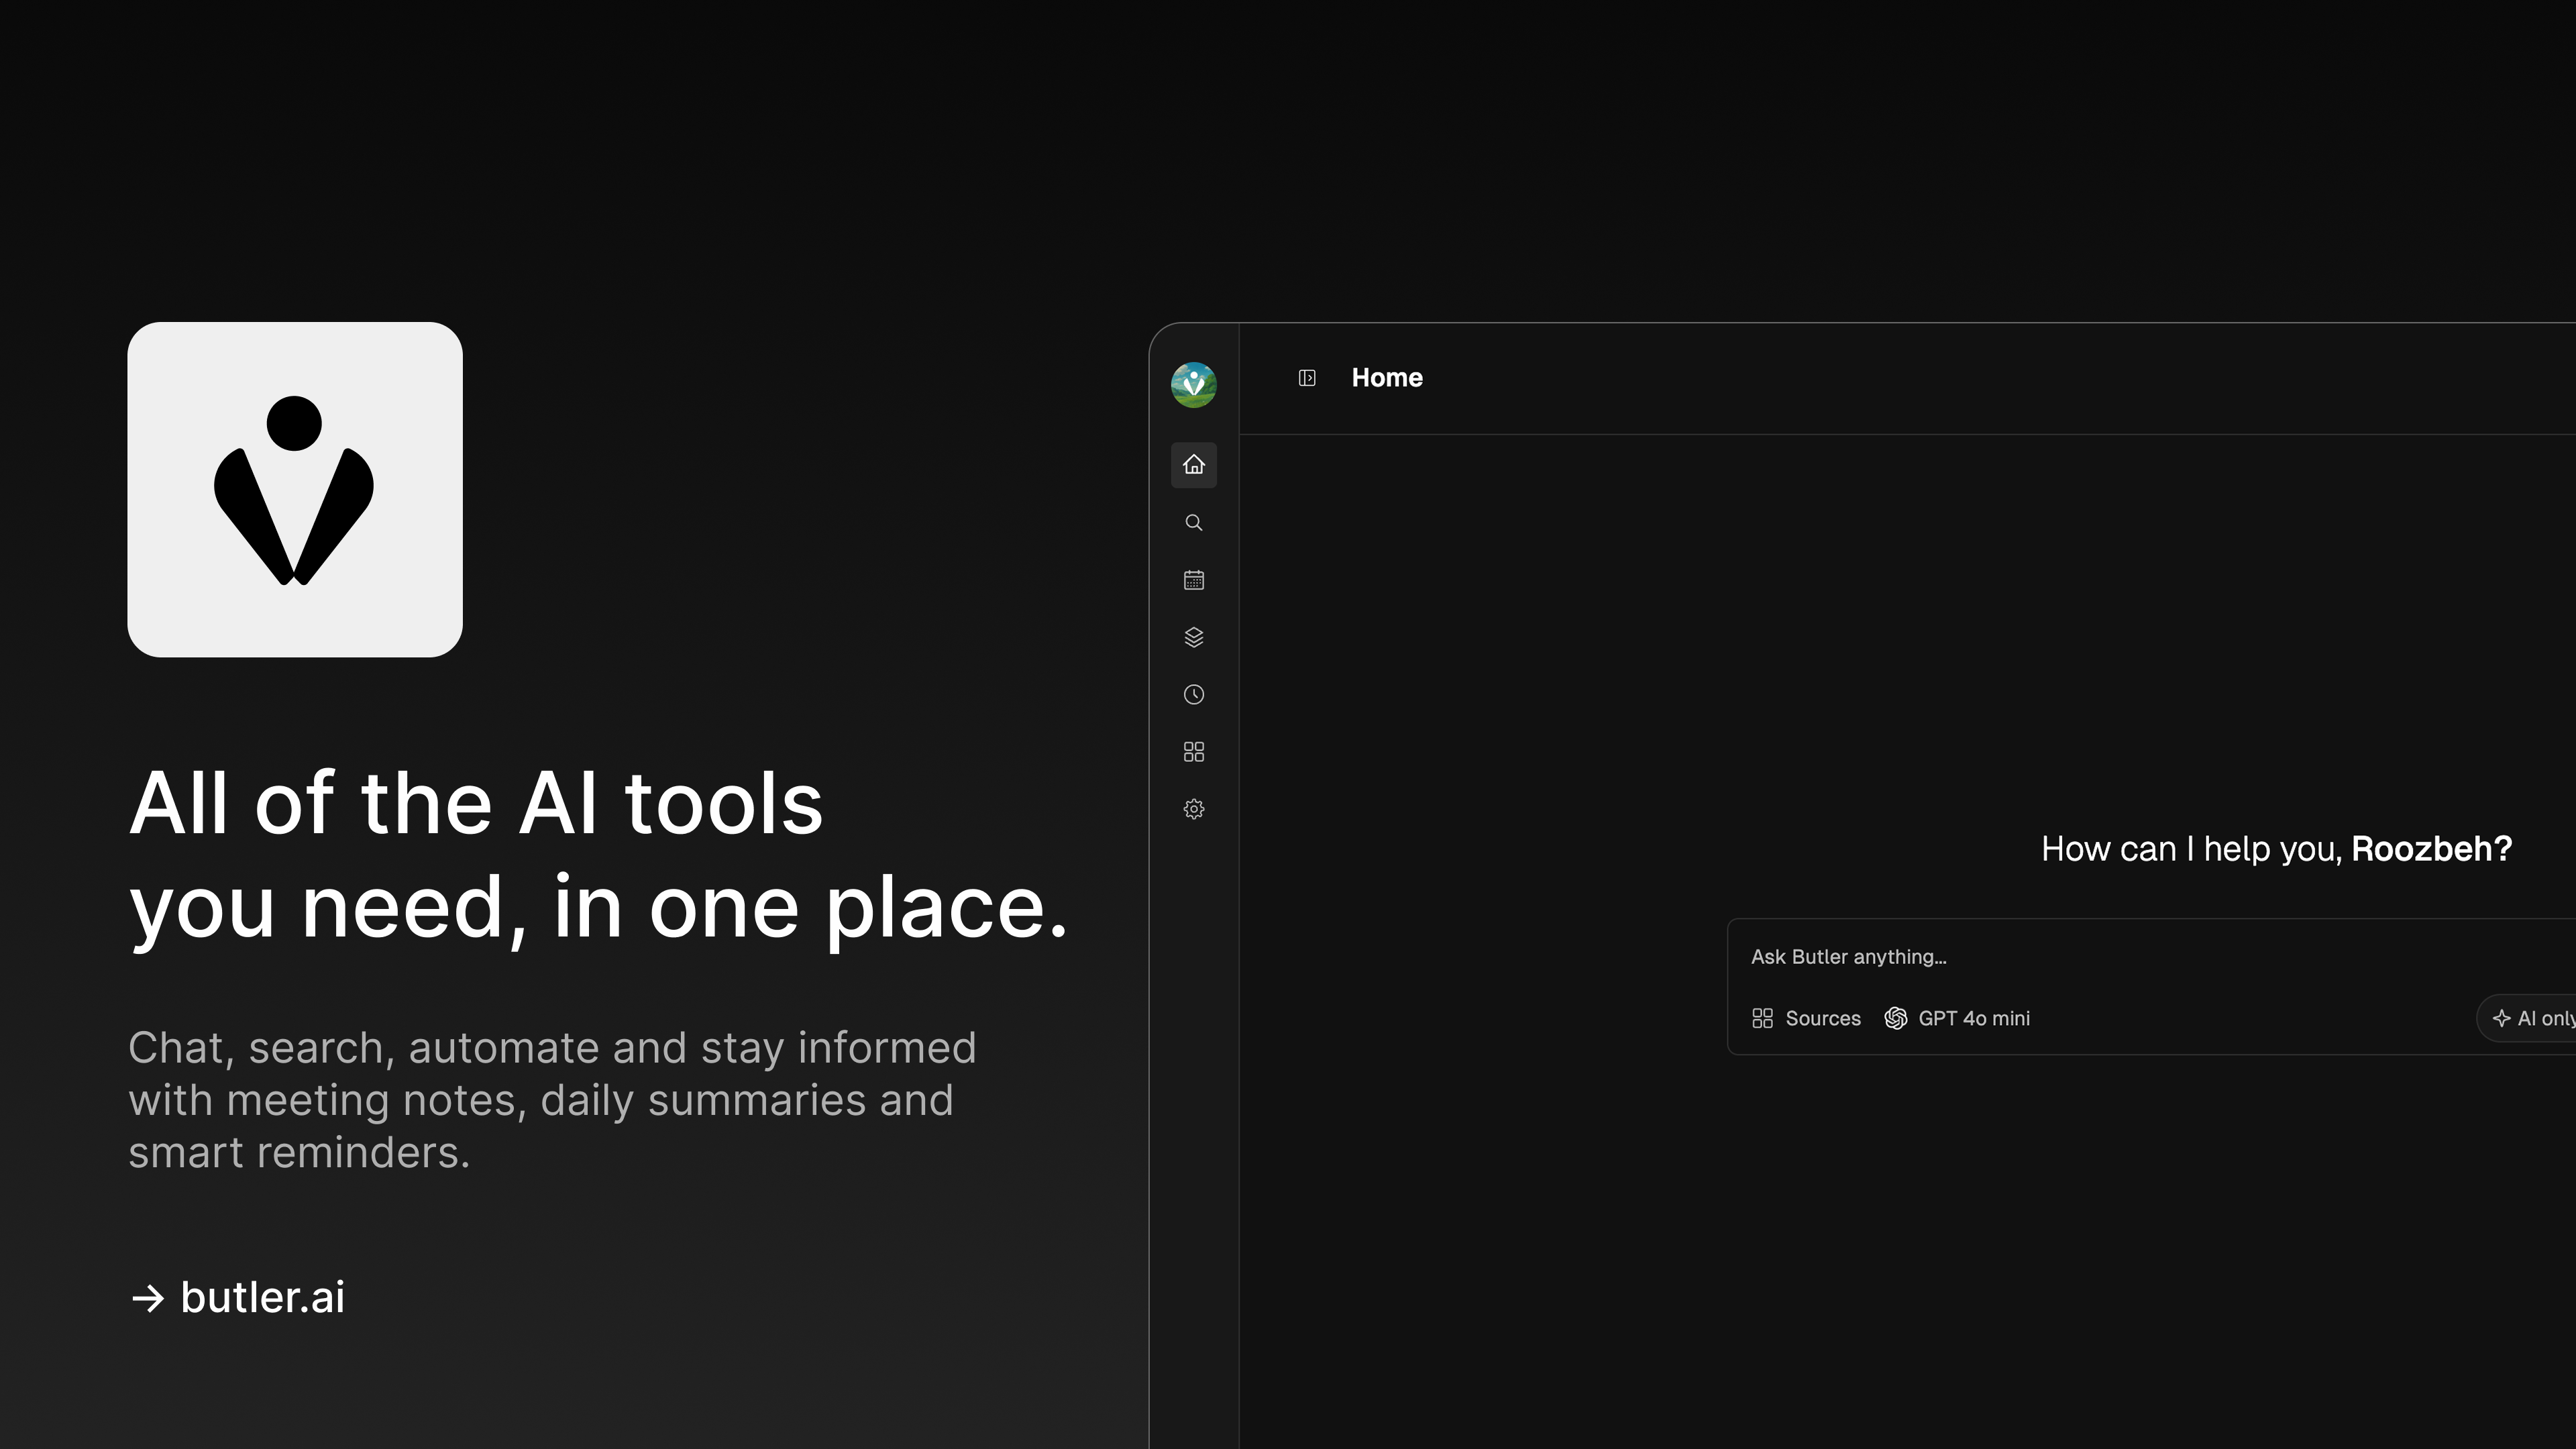Open Settings using the sidebar gear icon
The image size is (2576, 1449).
point(1193,809)
